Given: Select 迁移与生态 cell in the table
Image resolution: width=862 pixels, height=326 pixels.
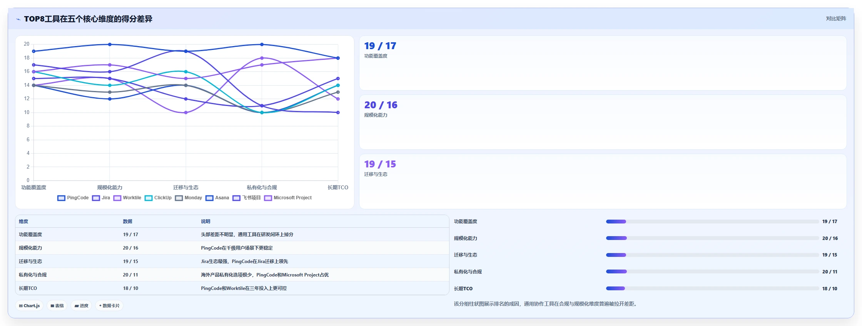Looking at the screenshot, I should tap(30, 261).
